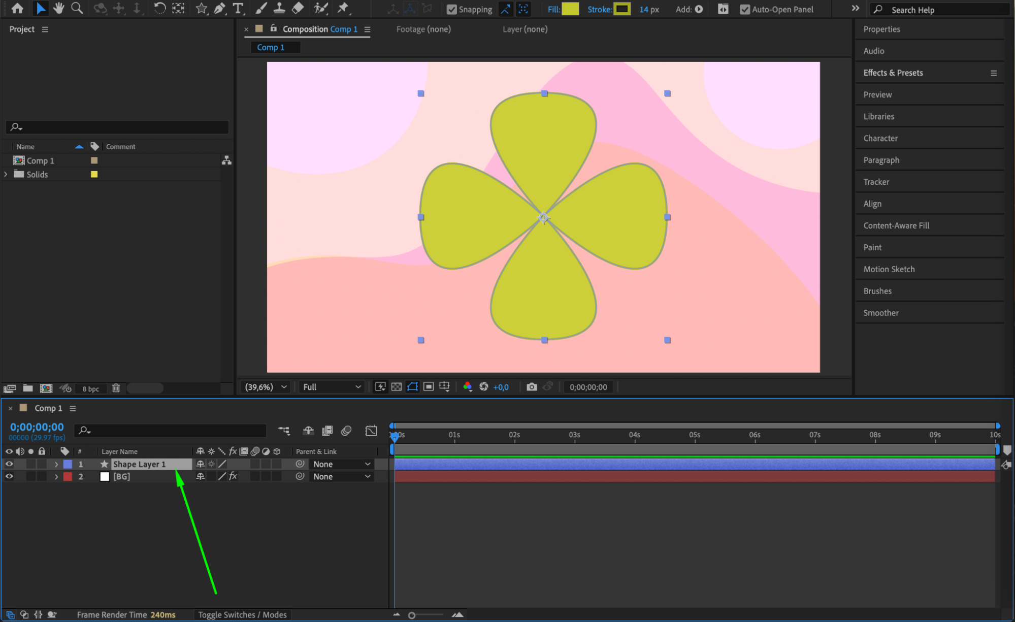Select the Zoom tool
1015x622 pixels.
coord(77,8)
